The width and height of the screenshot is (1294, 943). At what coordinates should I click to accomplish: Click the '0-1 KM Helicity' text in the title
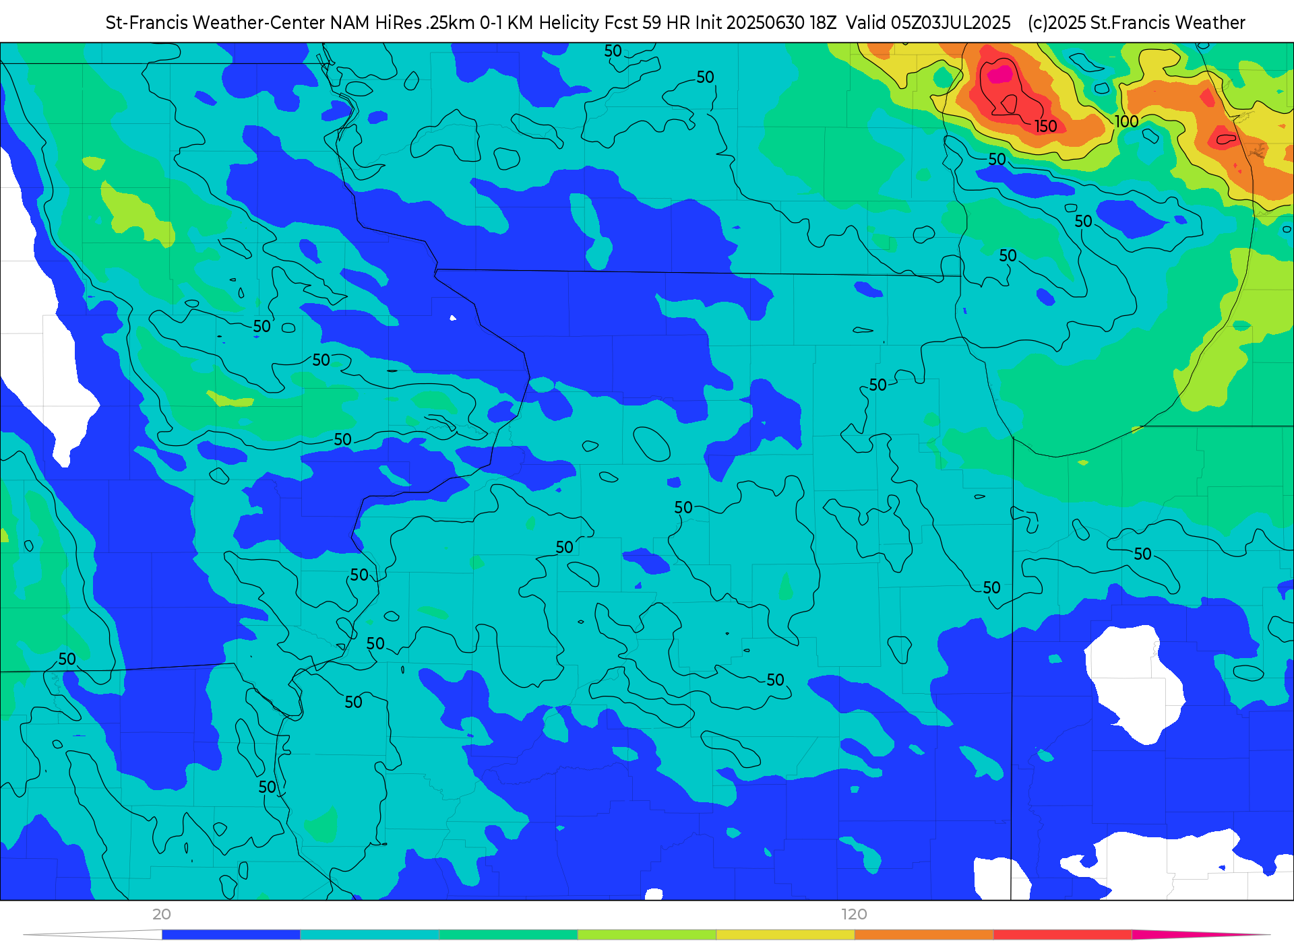click(539, 23)
